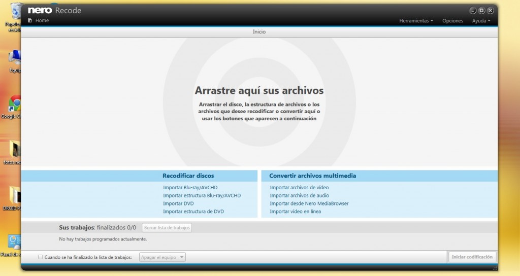The image size is (520, 276).
Task: Open the Recycle Bin desktop icon
Action: coord(15,12)
